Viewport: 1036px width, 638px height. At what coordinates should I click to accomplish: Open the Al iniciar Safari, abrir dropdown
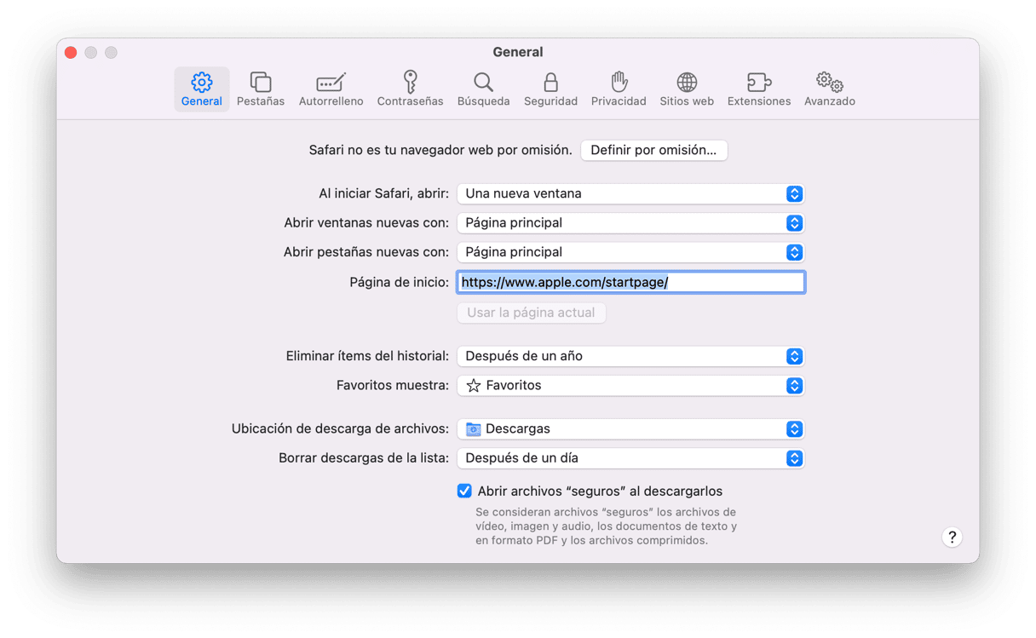(630, 193)
